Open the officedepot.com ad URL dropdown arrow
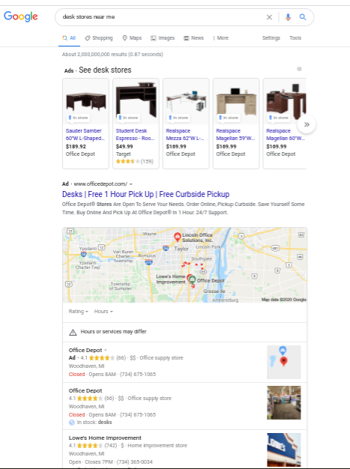350x469 pixels. pyautogui.click(x=131, y=184)
